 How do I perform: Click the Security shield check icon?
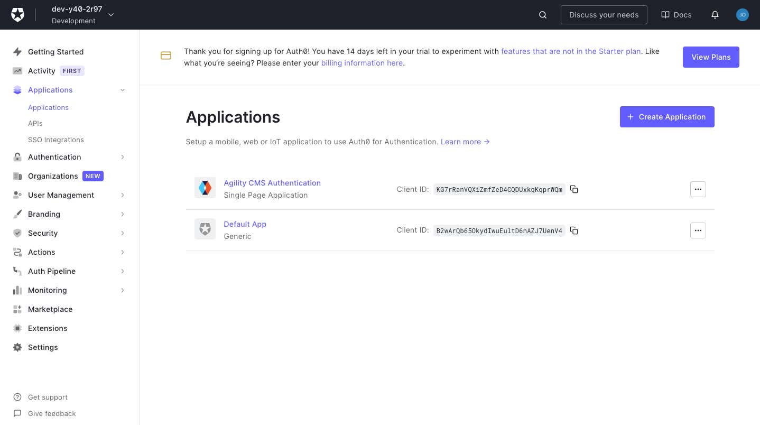tap(17, 233)
